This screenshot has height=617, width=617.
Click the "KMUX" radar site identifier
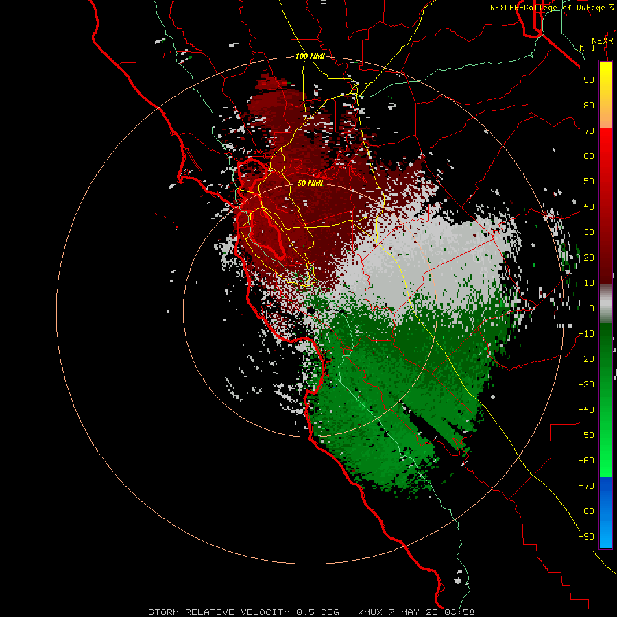(x=372, y=612)
